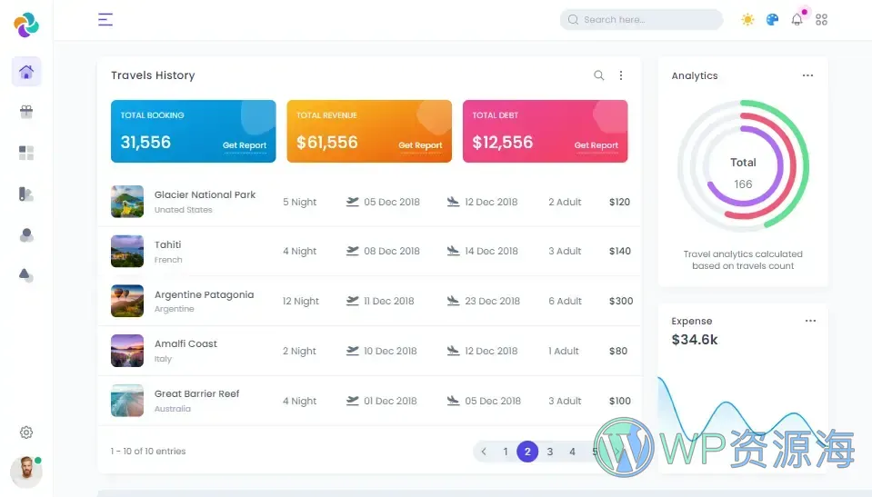This screenshot has width=872, height=497.
Task: Expand the Expense card options menu
Action: (809, 321)
